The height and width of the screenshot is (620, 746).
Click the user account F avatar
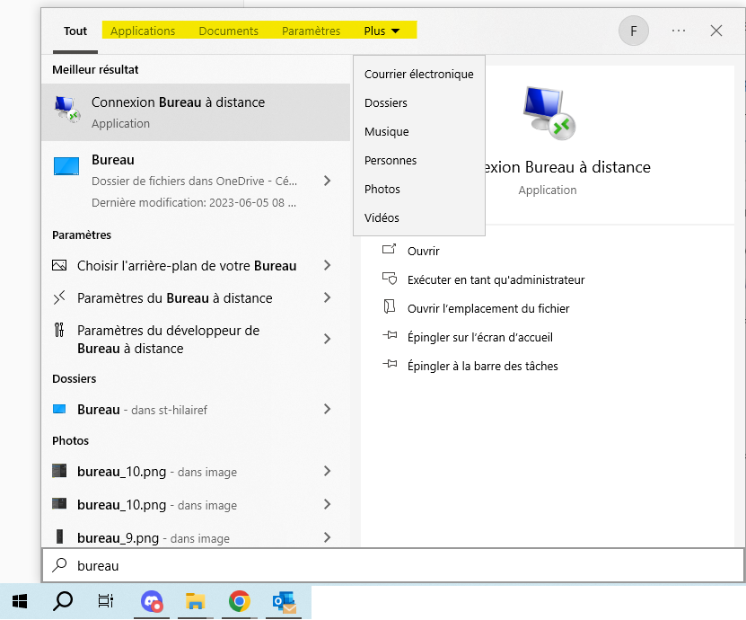pyautogui.click(x=634, y=31)
